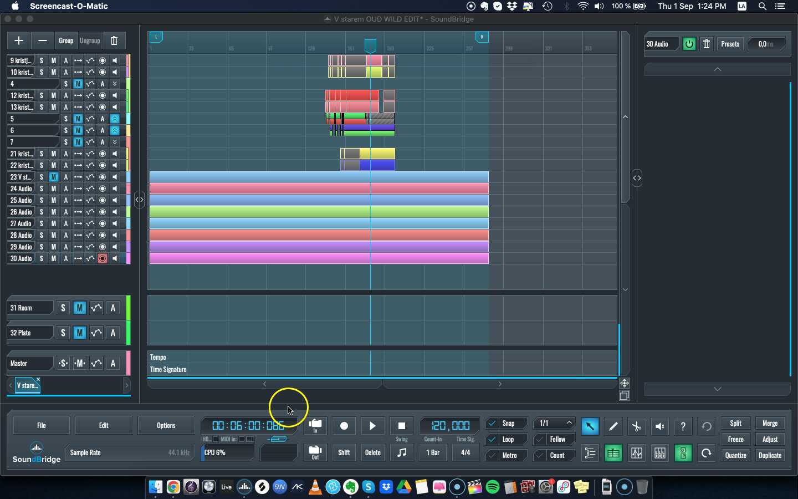Activate the mute tool
Image resolution: width=798 pixels, height=499 pixels.
tap(659, 426)
